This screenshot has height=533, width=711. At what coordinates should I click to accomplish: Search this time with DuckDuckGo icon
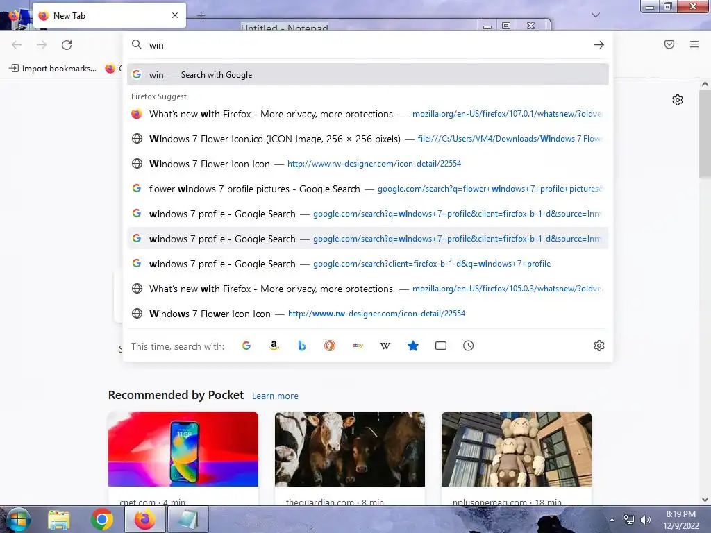tap(330, 346)
